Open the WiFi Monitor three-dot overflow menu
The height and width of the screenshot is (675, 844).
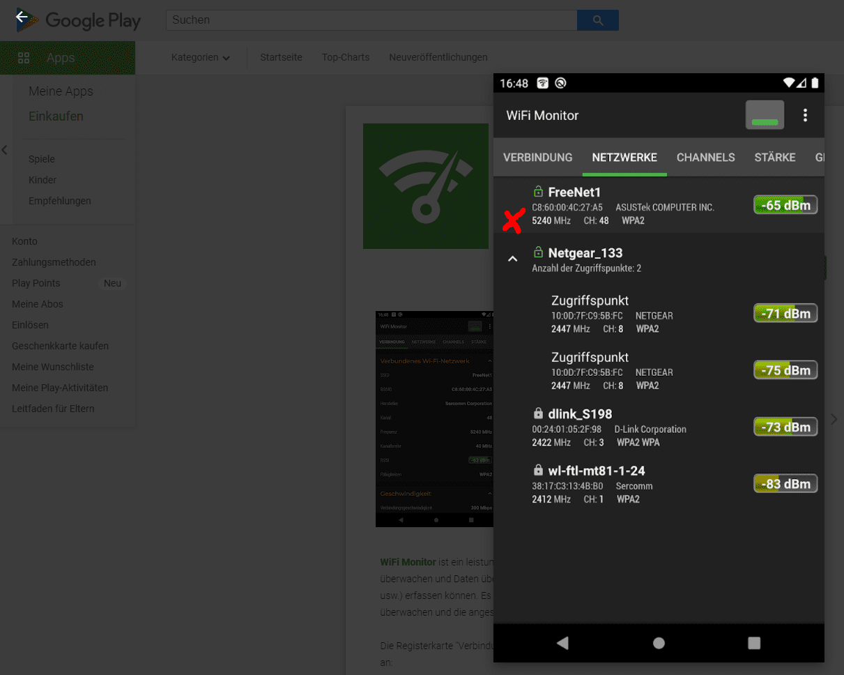pos(805,115)
